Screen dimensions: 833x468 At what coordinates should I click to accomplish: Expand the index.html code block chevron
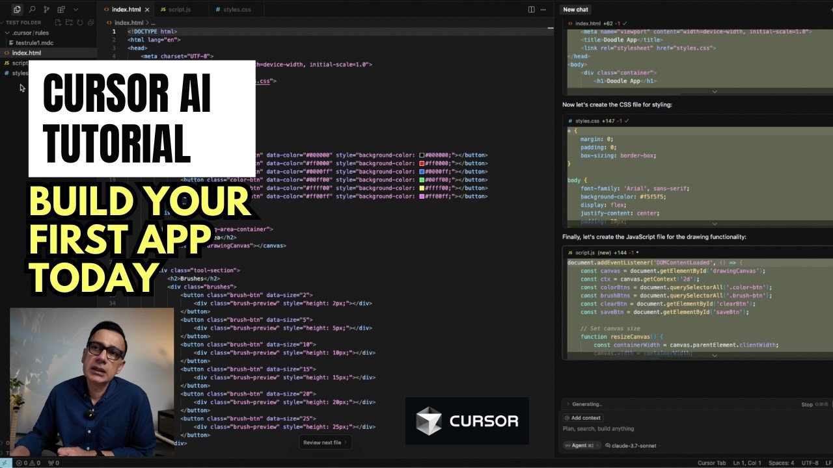pos(714,92)
